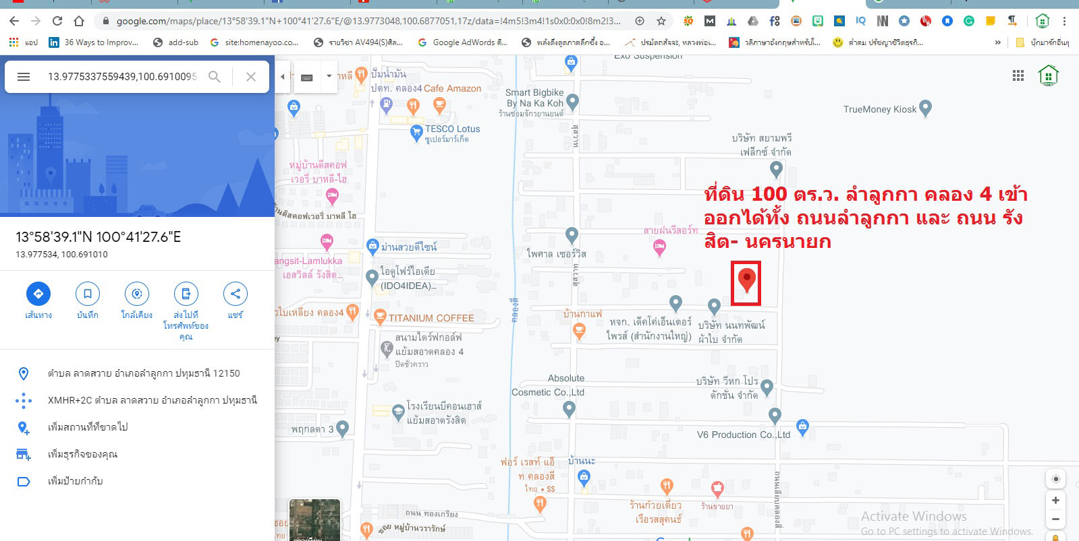Bookmark this page with star icon
This screenshot has height=541, width=1079.
(x=661, y=21)
